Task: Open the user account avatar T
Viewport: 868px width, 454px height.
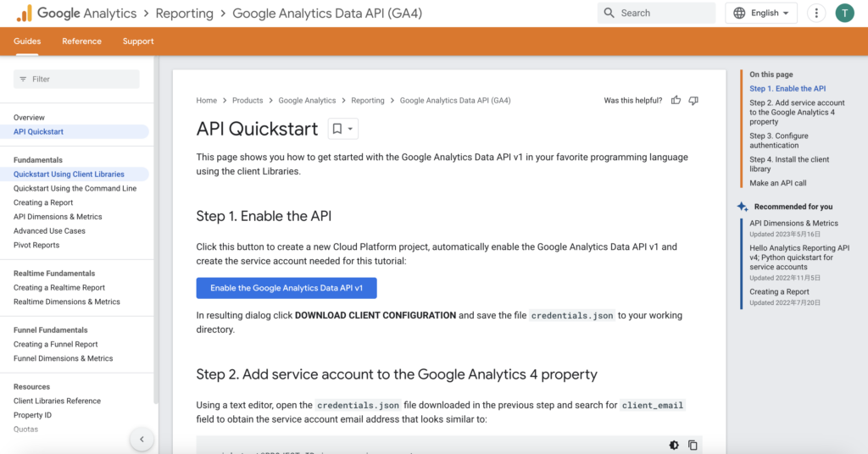Action: pos(844,13)
